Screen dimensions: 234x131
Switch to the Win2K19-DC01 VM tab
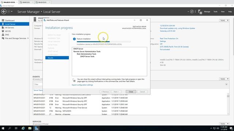(x=9, y=2)
